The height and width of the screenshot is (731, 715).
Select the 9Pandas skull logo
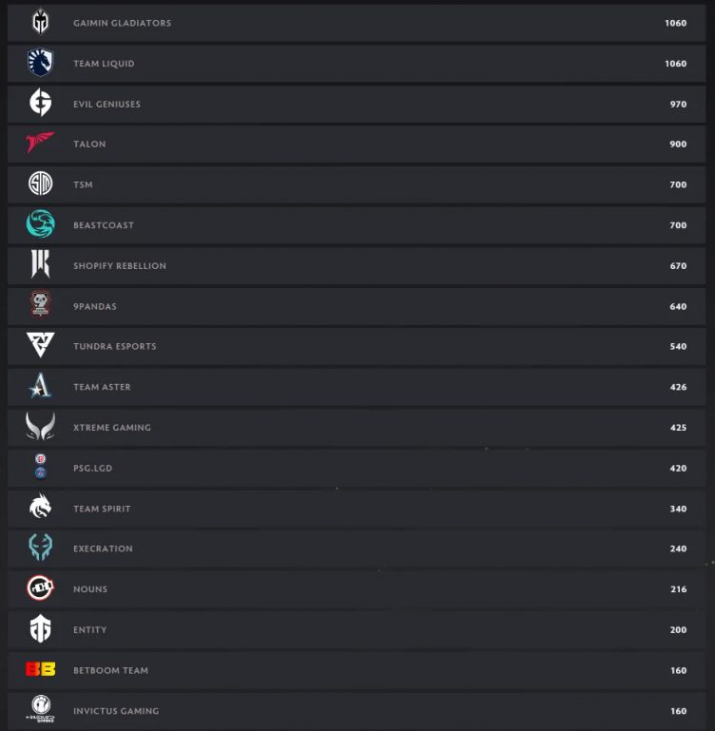click(x=40, y=306)
